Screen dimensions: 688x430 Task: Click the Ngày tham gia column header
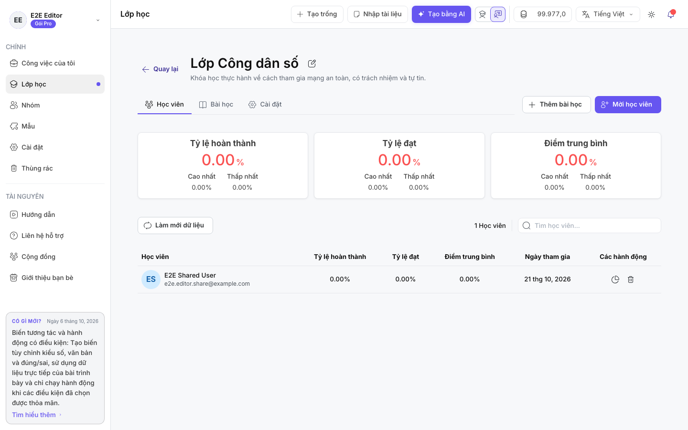coord(548,257)
